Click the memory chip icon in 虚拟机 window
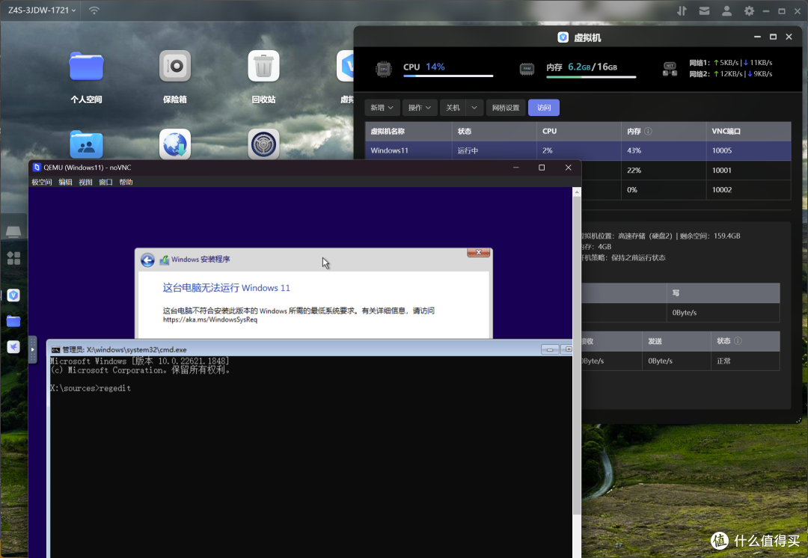This screenshot has width=808, height=558. (527, 69)
